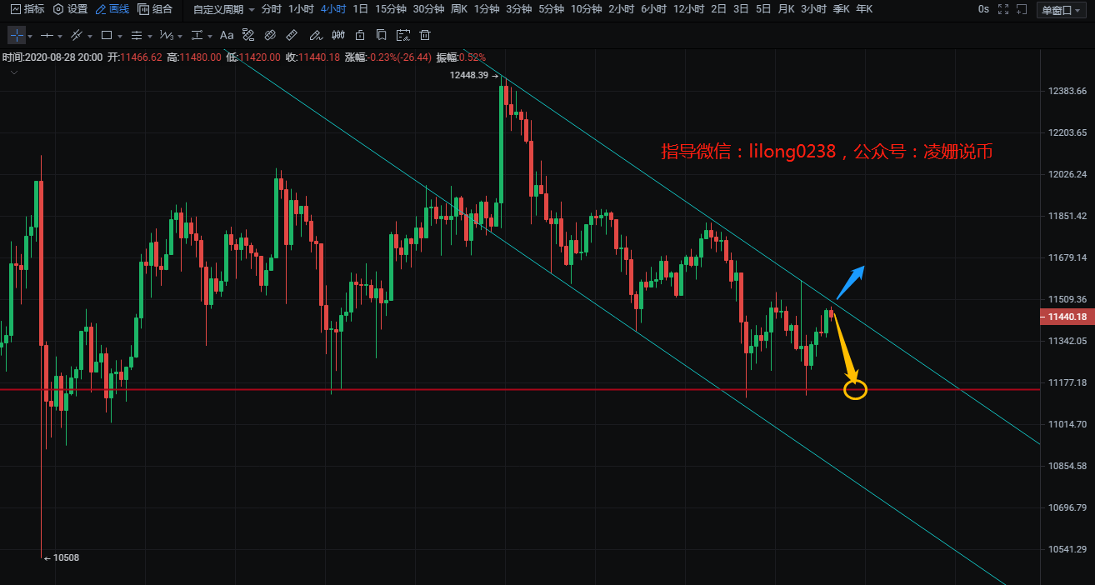The width and height of the screenshot is (1095, 585).
Task: Expand the 自定义周期 custom period dropdown
Action: 223,9
